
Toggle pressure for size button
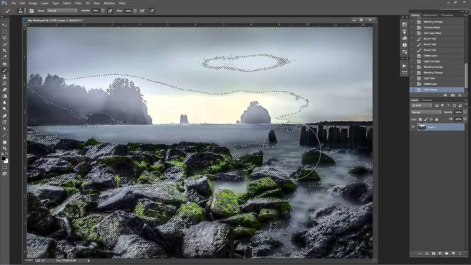[x=152, y=11]
